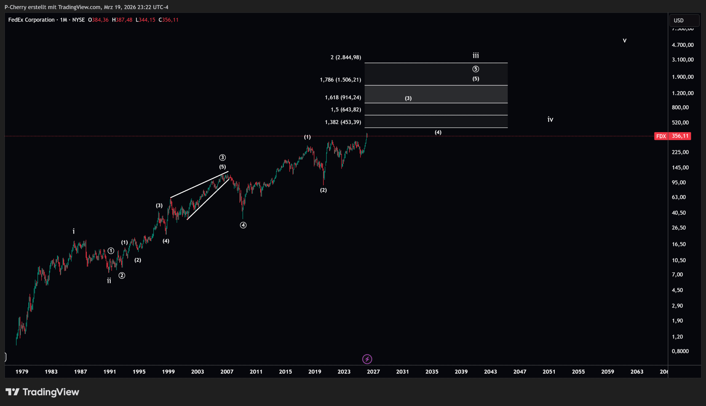
Task: Select the circled 3 wave label
Action: [x=222, y=157]
